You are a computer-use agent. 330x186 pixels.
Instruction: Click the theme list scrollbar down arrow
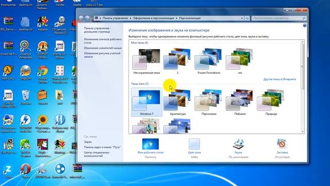pyautogui.click(x=303, y=132)
